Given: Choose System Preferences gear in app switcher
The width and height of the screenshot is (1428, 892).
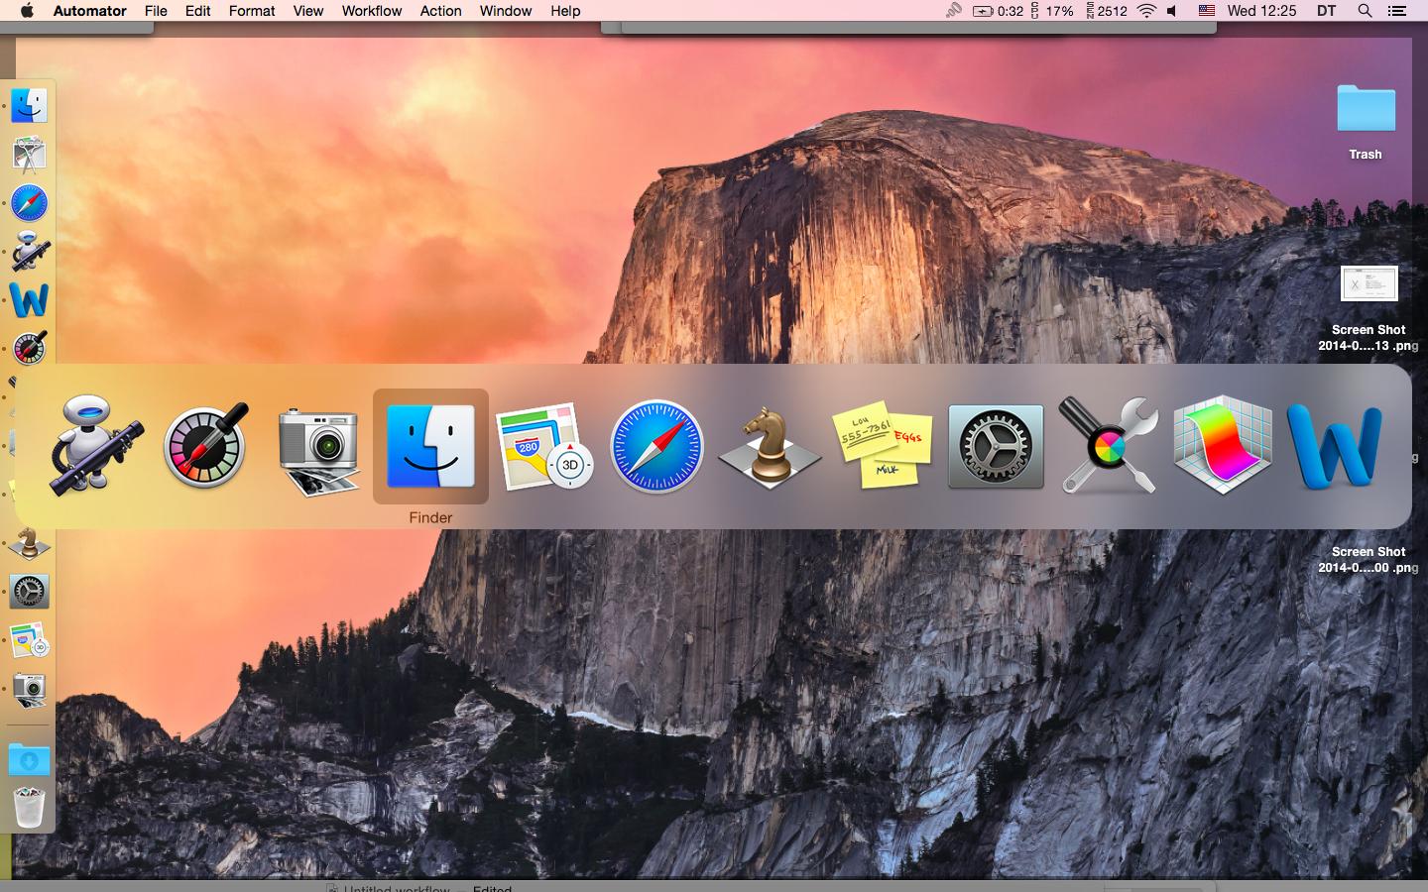Looking at the screenshot, I should 996,446.
